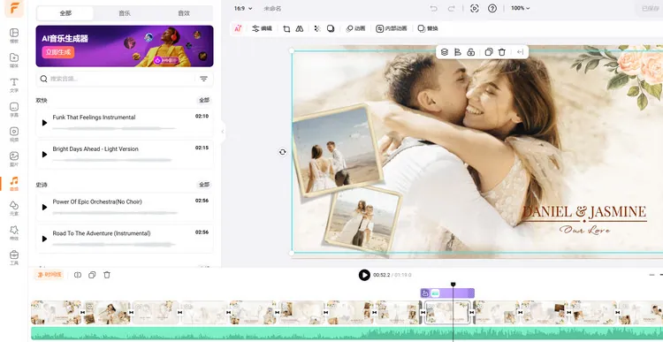Open the Elements (元素) sidebar panel
Screen dimensions: 663x342
click(14, 209)
